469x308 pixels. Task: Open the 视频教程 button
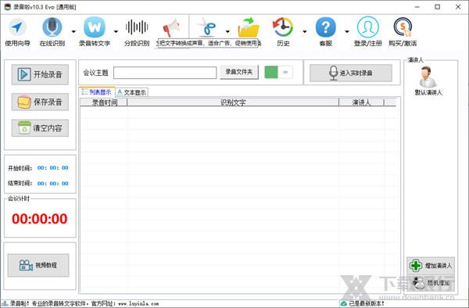(38, 265)
